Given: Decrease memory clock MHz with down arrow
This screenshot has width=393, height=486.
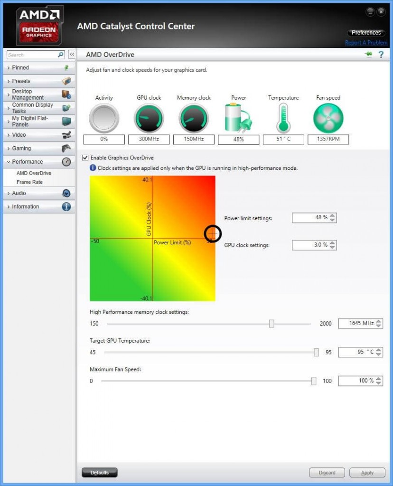Looking at the screenshot, I should coord(378,326).
